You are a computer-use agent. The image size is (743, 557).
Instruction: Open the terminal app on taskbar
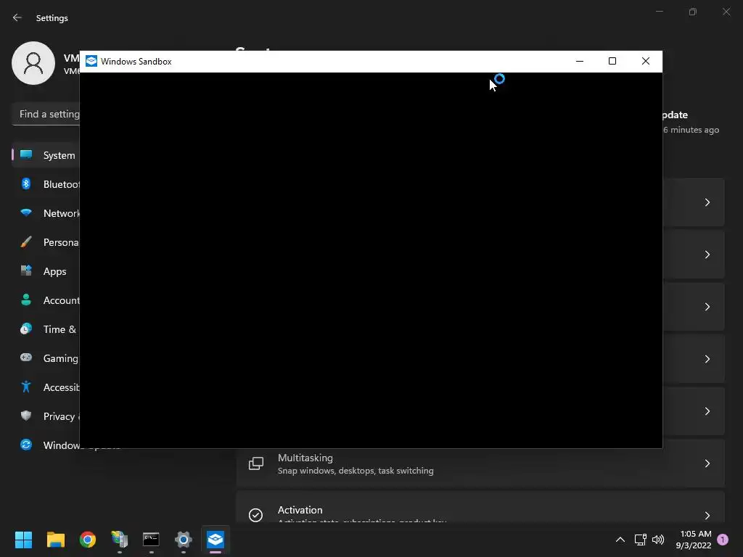pyautogui.click(x=151, y=540)
